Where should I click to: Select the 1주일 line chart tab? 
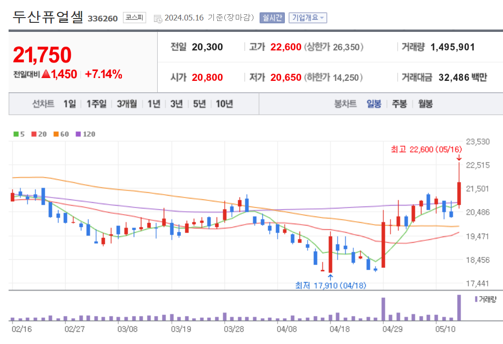tap(97, 104)
